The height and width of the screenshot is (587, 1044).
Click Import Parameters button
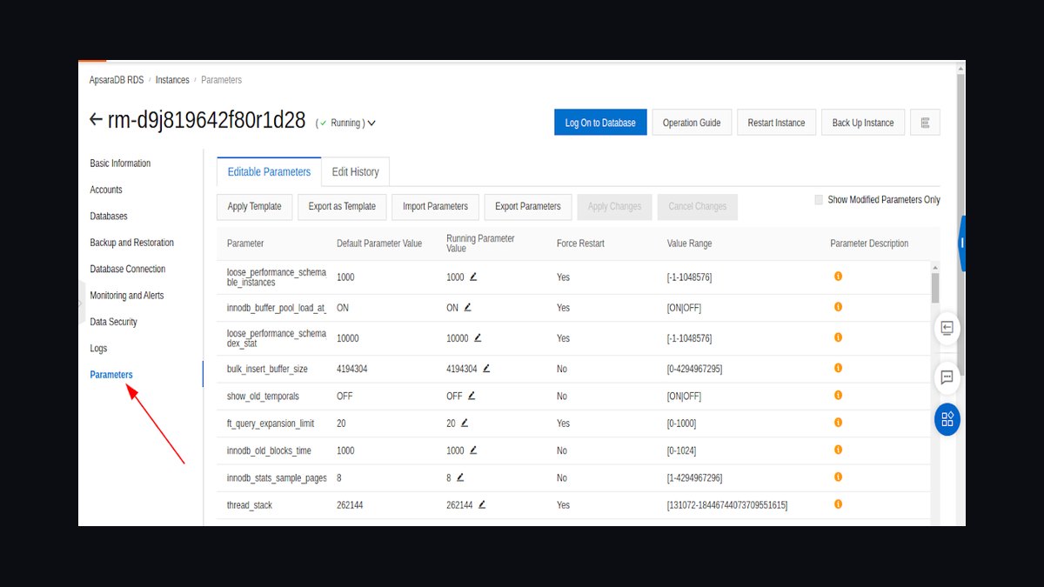pos(435,207)
